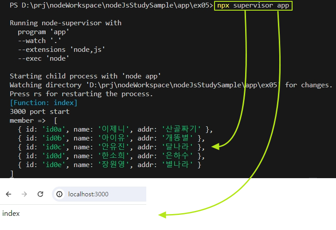Click the '[Function: index]' output
The width and height of the screenshot is (336, 230).
43,103
